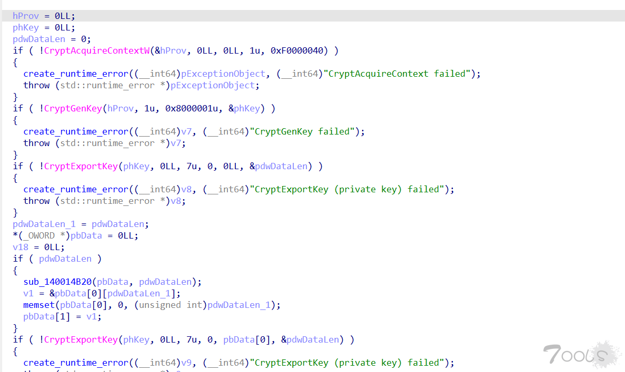Click the CryptExportKey call using pbData[0]
The height and width of the screenshot is (372, 625).
(81, 339)
